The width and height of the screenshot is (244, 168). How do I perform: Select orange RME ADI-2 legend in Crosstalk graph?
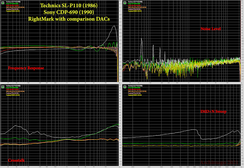15,91
